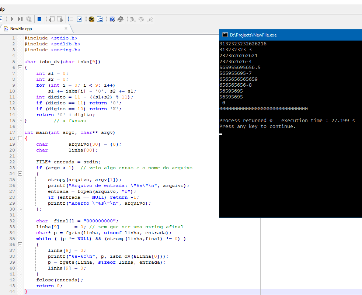The height and width of the screenshot is (295, 362).
Task: Click line number 17 in the gutter
Action: coord(12,132)
